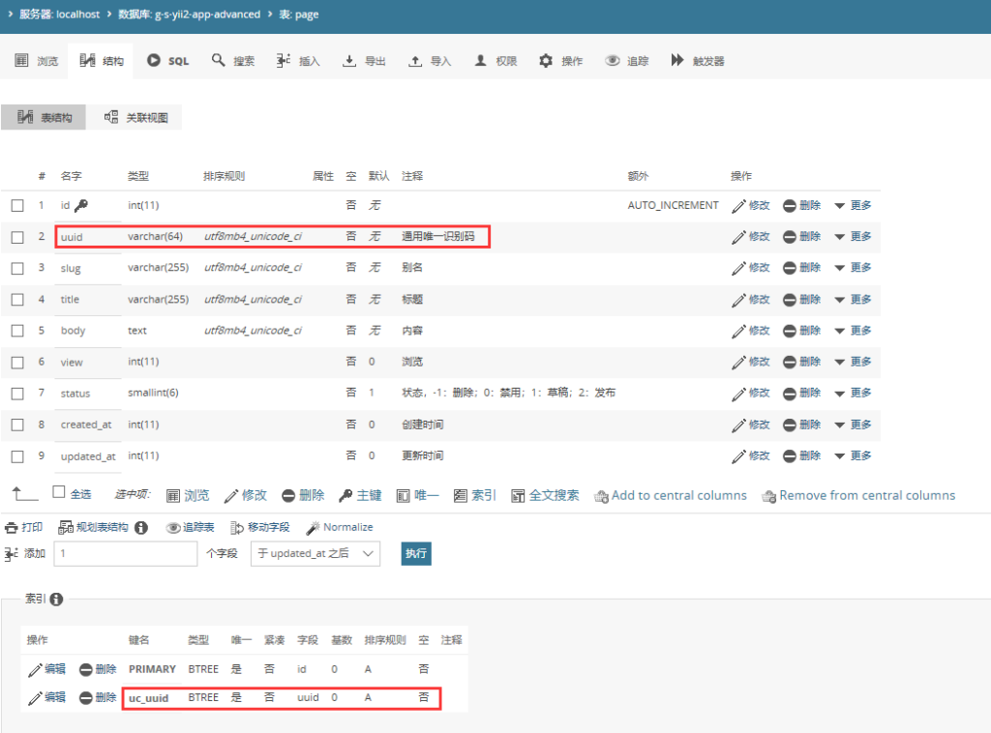Open the 关联视图 relation view tab

(135, 117)
